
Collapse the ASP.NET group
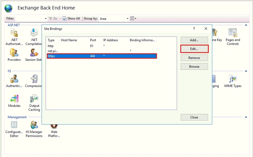pos(246,25)
